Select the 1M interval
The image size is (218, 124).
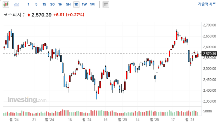point(92,4)
